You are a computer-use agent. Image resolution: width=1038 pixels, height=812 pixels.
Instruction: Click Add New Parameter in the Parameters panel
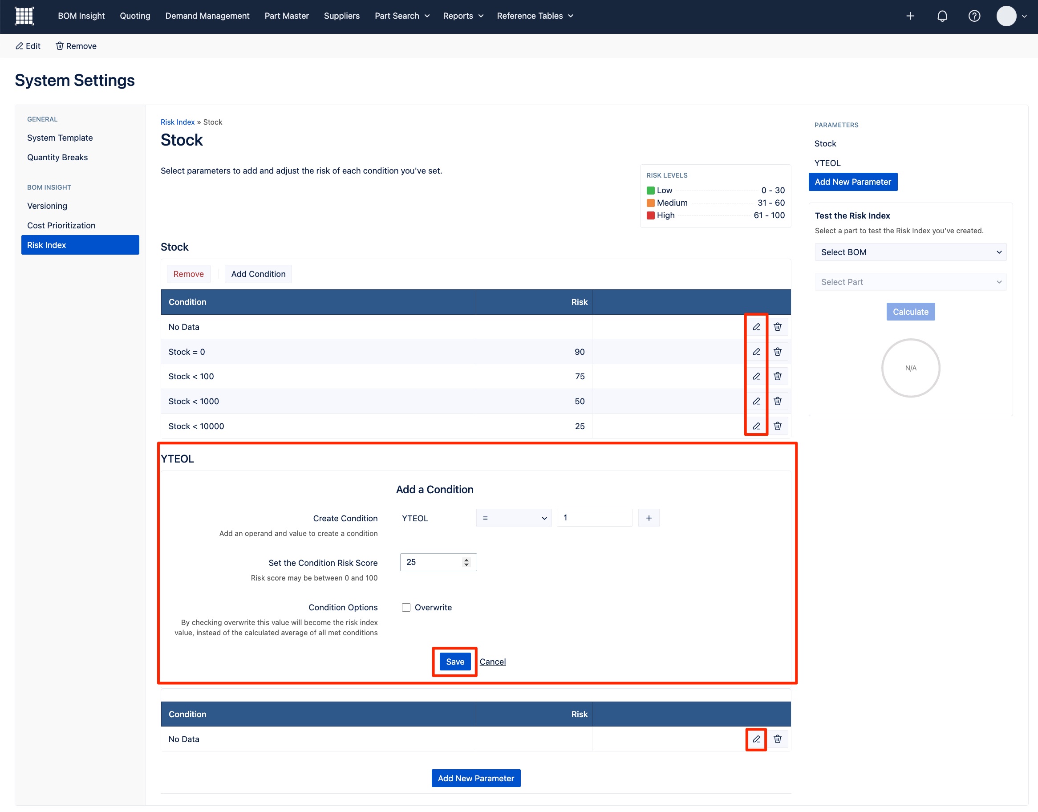(853, 182)
